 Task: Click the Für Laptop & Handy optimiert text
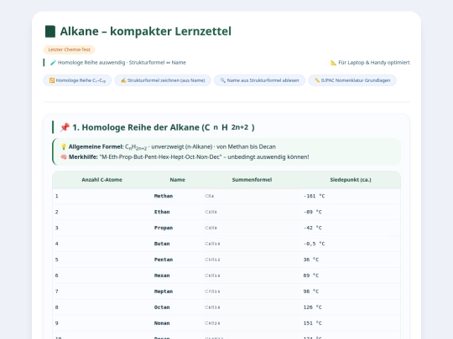tap(374, 63)
